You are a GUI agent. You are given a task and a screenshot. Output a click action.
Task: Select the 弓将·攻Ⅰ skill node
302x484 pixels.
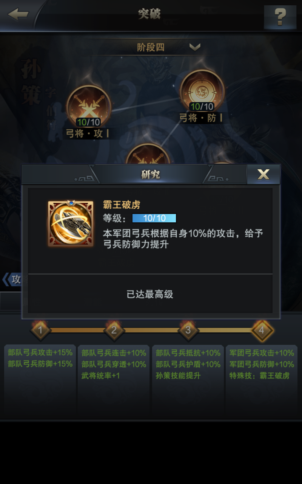tap(89, 107)
